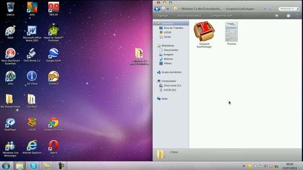Open the Windows Start button
The width and height of the screenshot is (303, 170).
tap(6, 166)
